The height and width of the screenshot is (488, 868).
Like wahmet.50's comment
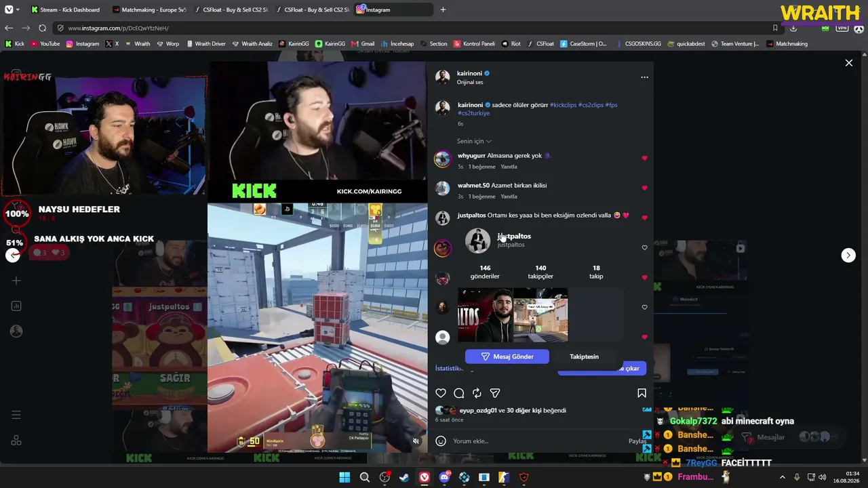click(x=644, y=188)
